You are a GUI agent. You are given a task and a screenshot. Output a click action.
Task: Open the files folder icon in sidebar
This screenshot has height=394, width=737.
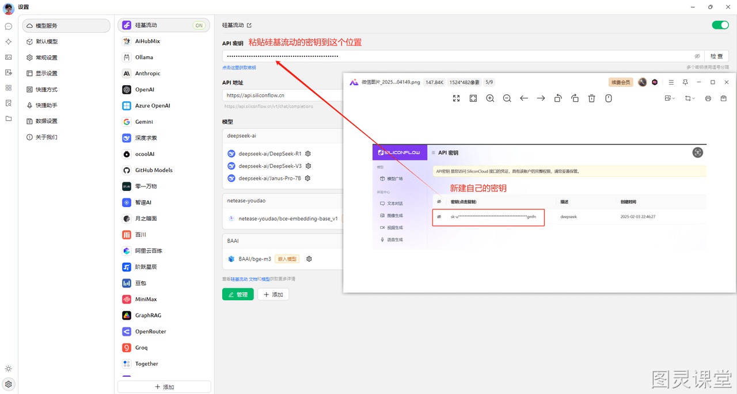9,118
